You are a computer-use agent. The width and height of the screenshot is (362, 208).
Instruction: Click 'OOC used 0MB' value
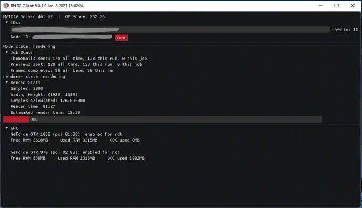[125, 140]
